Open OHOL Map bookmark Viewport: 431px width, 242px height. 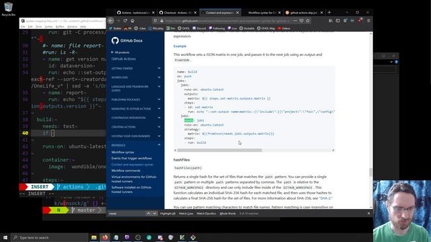(x=266, y=28)
